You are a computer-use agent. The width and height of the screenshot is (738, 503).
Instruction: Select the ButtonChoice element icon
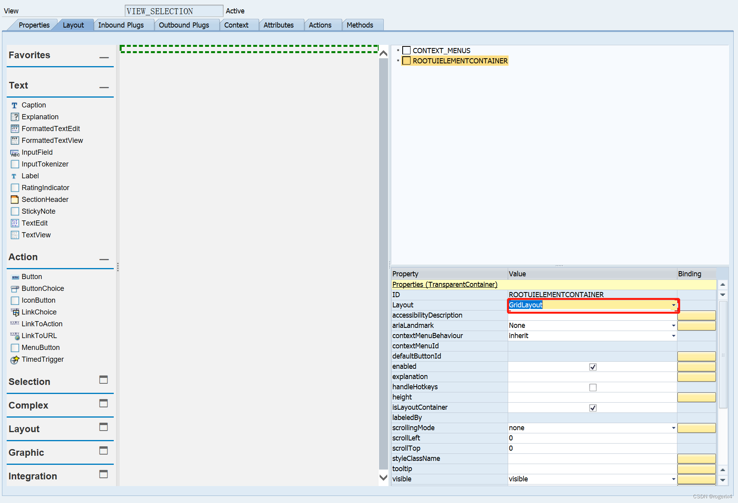[15, 288]
